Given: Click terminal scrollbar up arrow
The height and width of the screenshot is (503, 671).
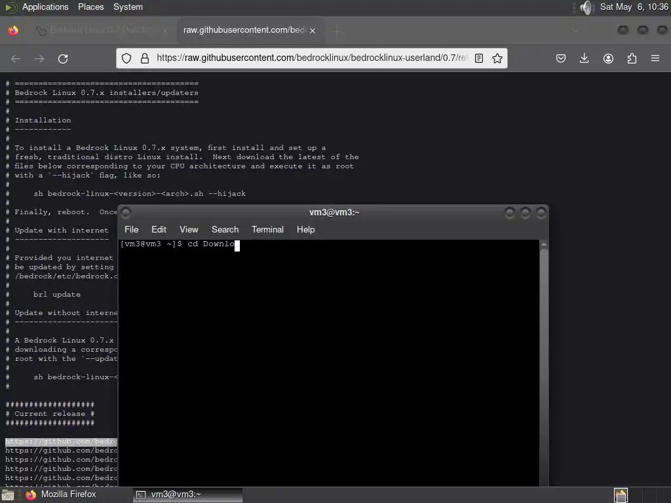Looking at the screenshot, I should (544, 244).
